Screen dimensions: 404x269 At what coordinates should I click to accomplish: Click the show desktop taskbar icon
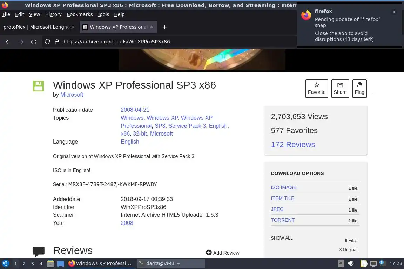click(61, 264)
